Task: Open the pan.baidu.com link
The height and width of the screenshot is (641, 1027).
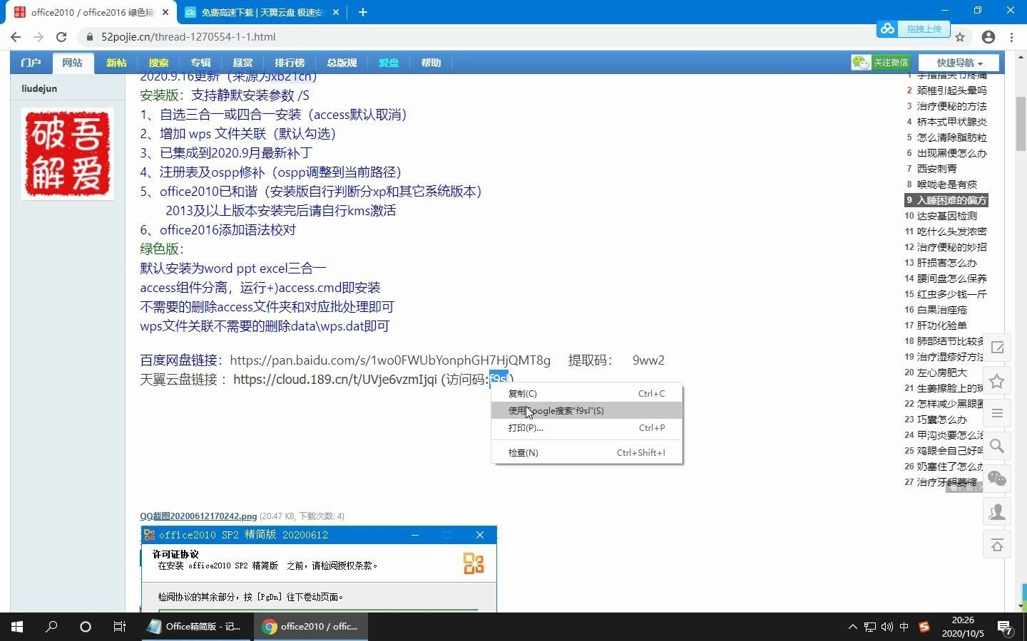Action: click(390, 360)
